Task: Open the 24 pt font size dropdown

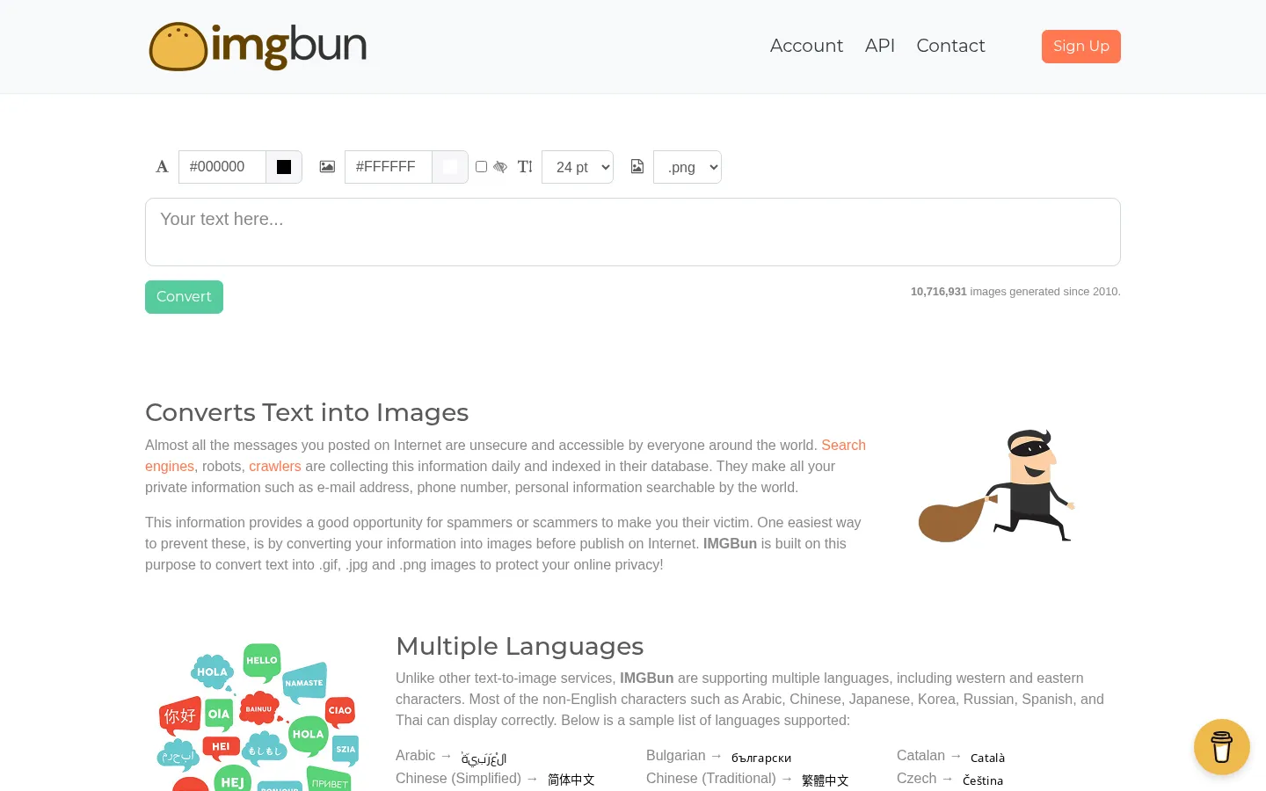Action: click(x=578, y=167)
